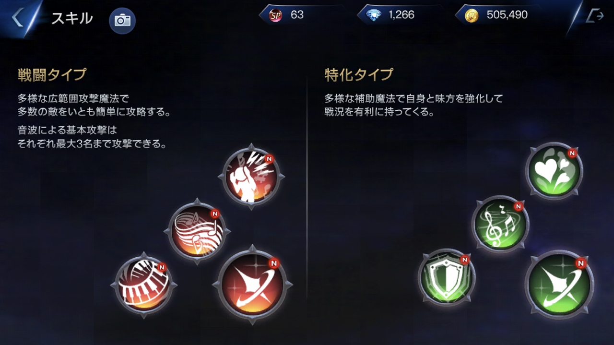Select the green hearts healing skill icon
The width and height of the screenshot is (614, 345).
(x=554, y=170)
